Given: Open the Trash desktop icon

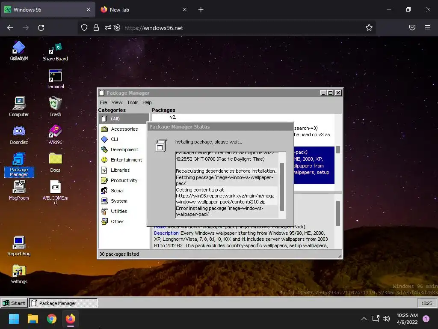Looking at the screenshot, I should point(55,107).
